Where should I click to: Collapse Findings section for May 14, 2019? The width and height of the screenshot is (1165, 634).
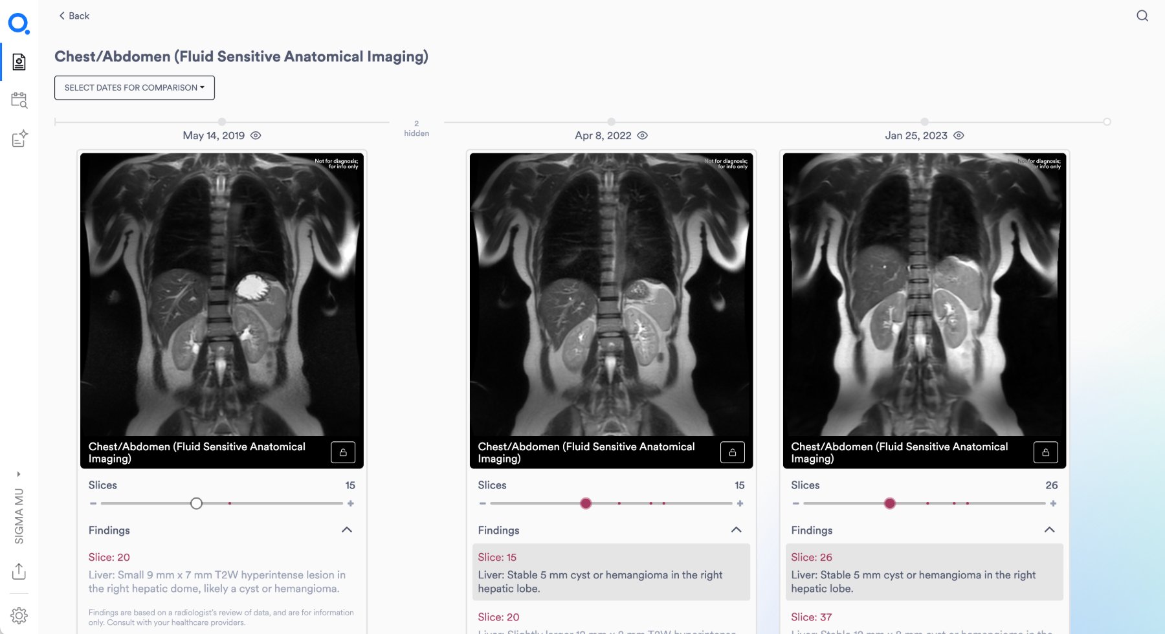(x=347, y=530)
